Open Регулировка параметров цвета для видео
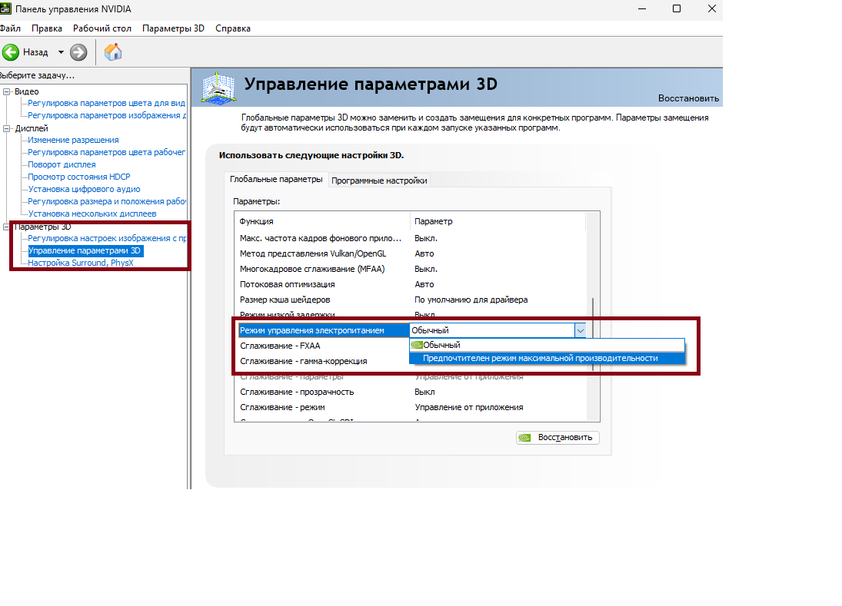This screenshot has width=842, height=606. click(x=106, y=103)
